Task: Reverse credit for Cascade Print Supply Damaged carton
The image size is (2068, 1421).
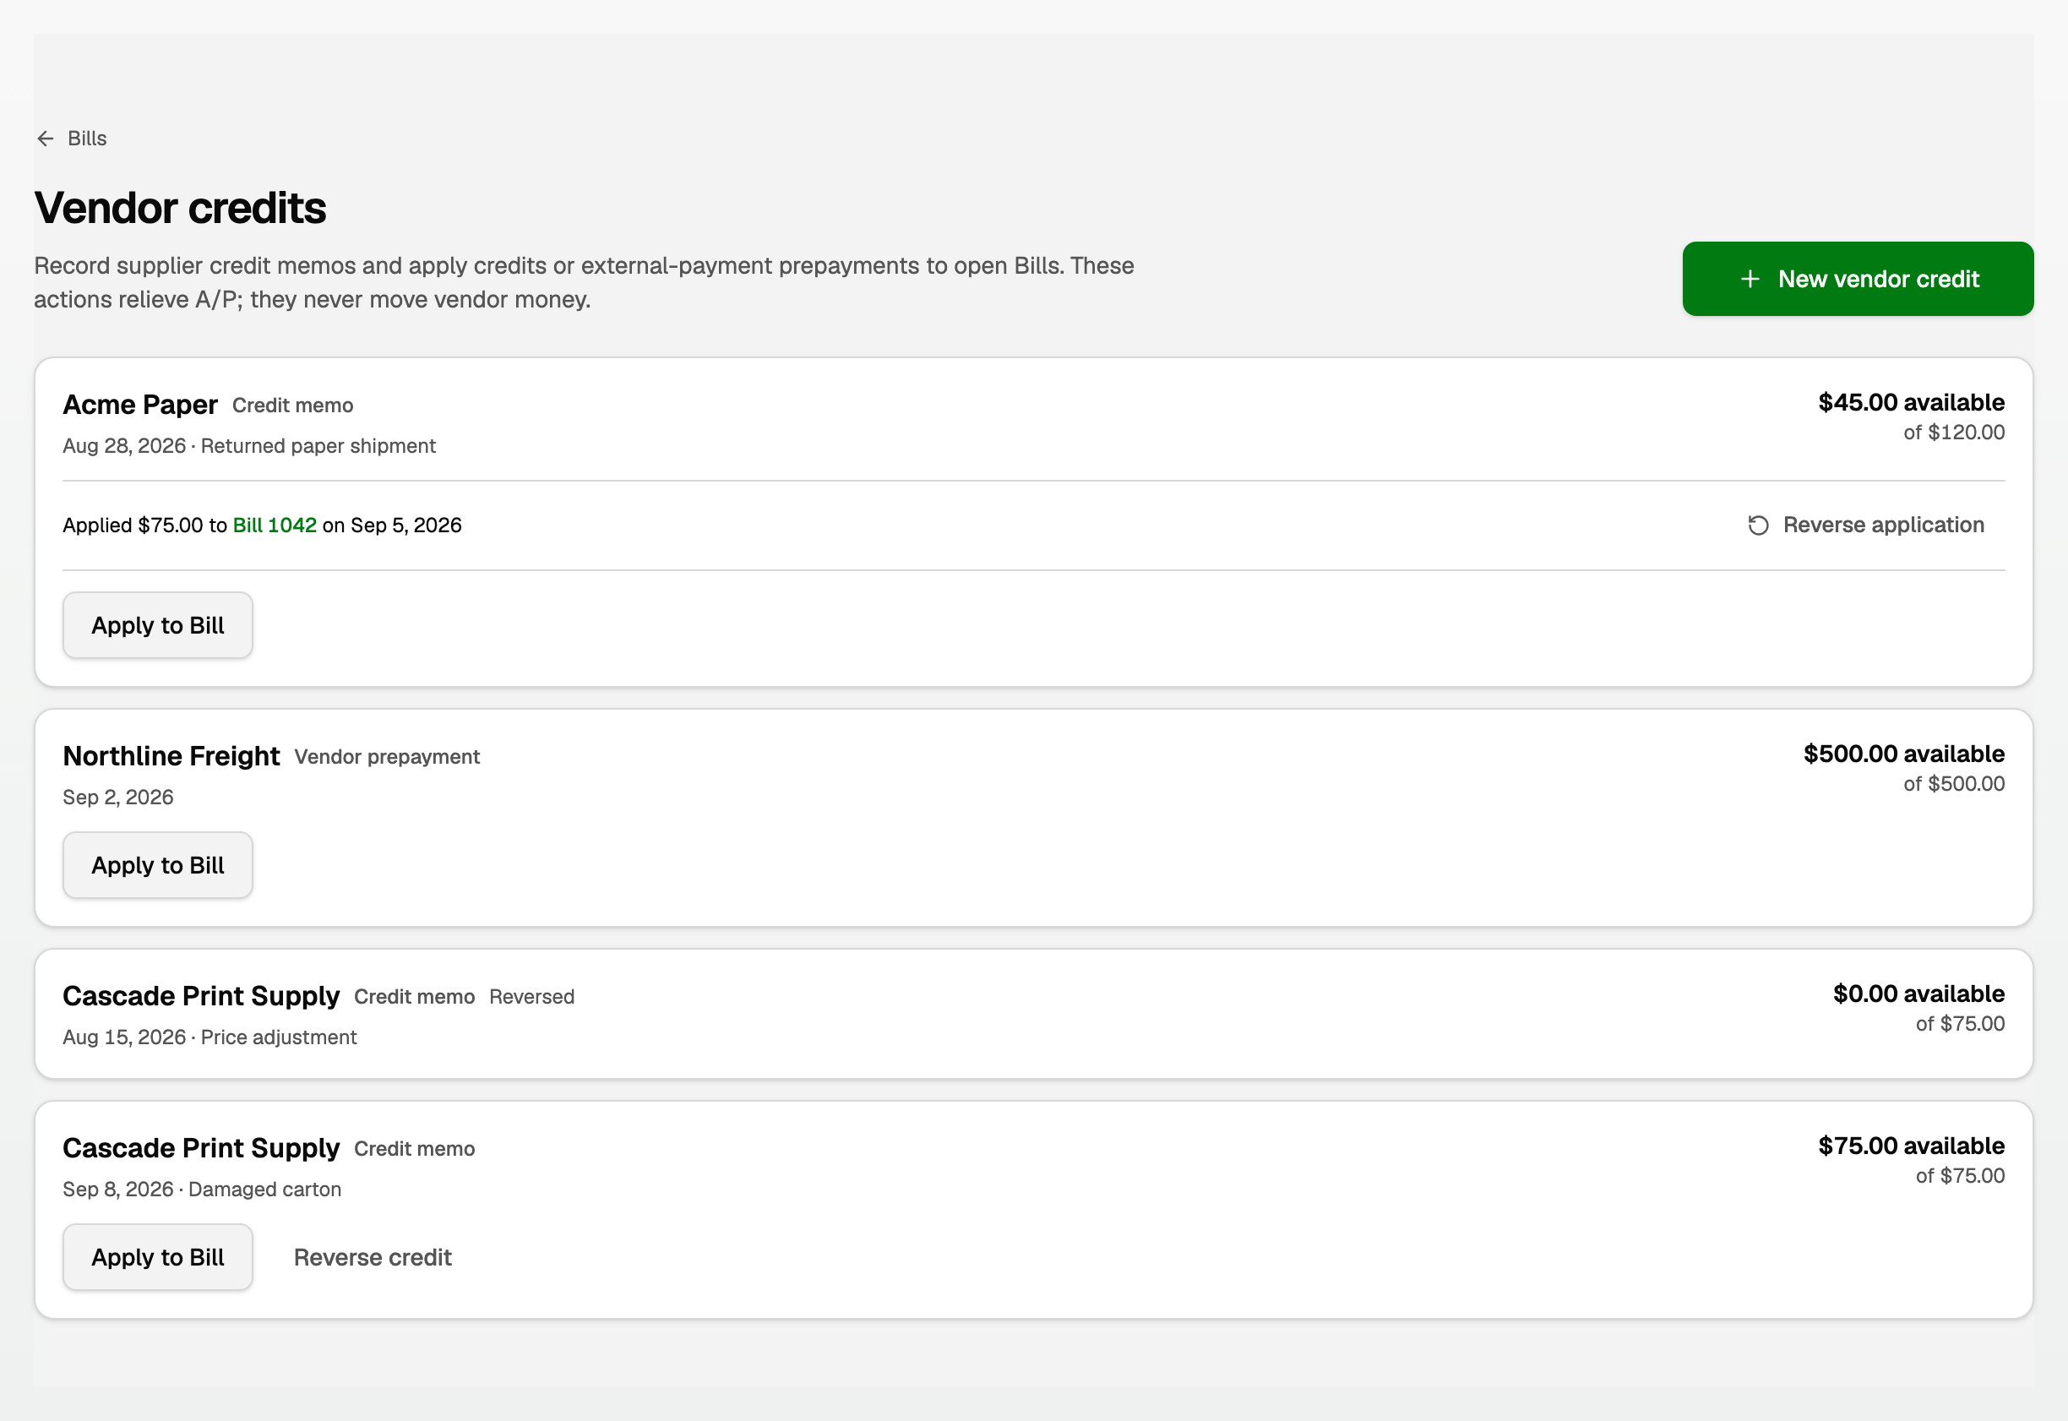Action: tap(372, 1256)
